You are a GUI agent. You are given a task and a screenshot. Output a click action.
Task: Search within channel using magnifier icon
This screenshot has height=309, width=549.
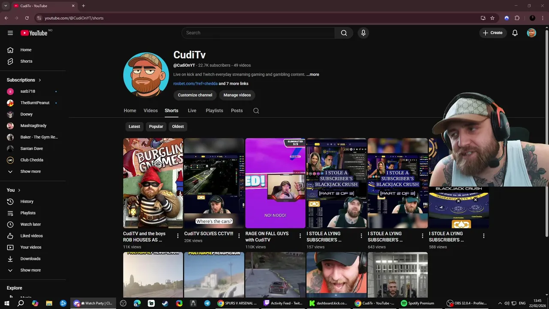click(x=256, y=111)
